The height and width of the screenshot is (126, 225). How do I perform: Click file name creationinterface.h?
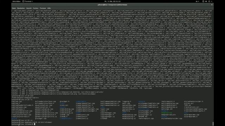tap(20, 117)
